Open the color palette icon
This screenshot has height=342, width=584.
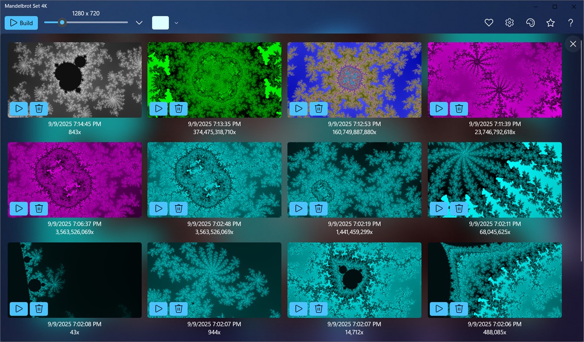point(530,22)
